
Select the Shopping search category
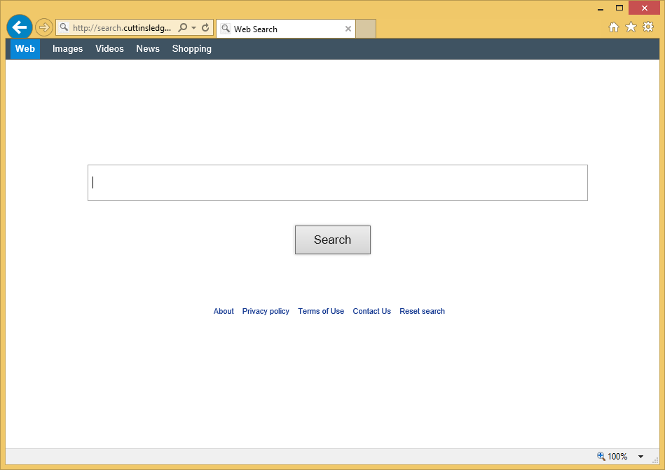pyautogui.click(x=191, y=49)
